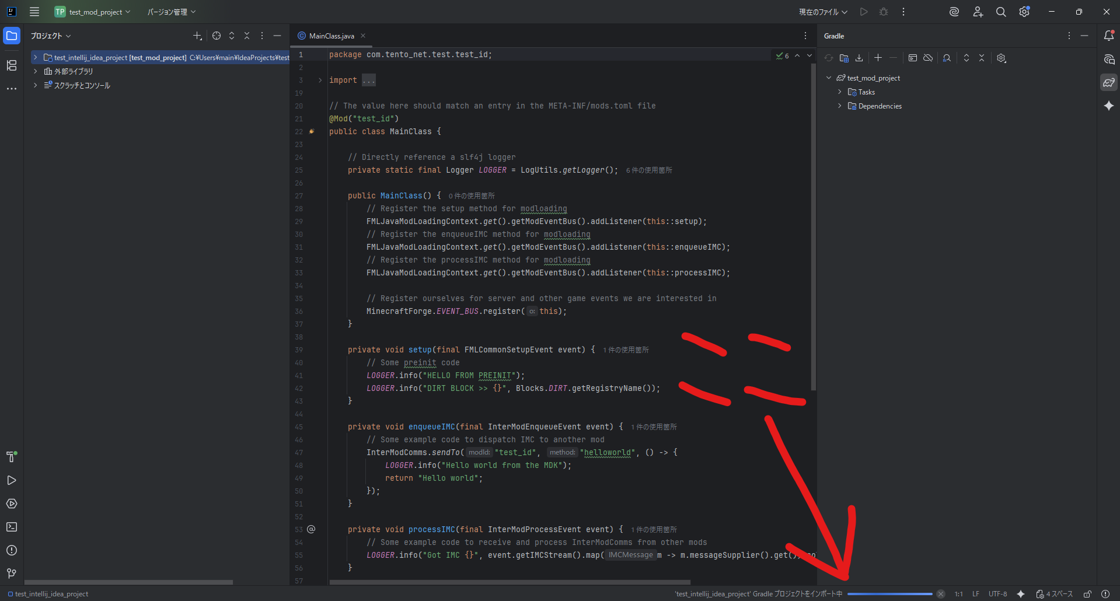The height and width of the screenshot is (601, 1120).
Task: Open the Gradle tool window icon
Action: coord(1108,82)
